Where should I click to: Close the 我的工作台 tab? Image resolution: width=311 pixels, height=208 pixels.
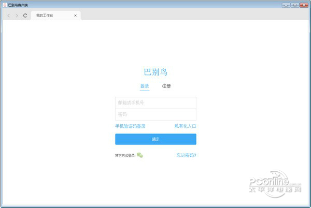[x=75, y=16]
